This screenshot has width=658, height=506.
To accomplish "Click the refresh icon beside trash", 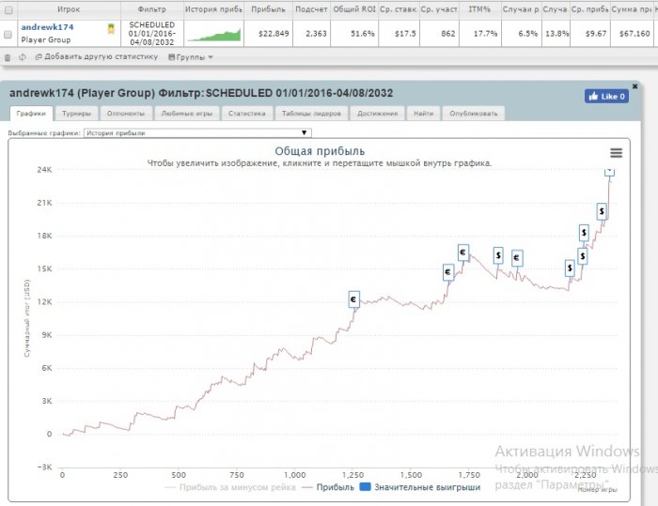I will (22, 57).
